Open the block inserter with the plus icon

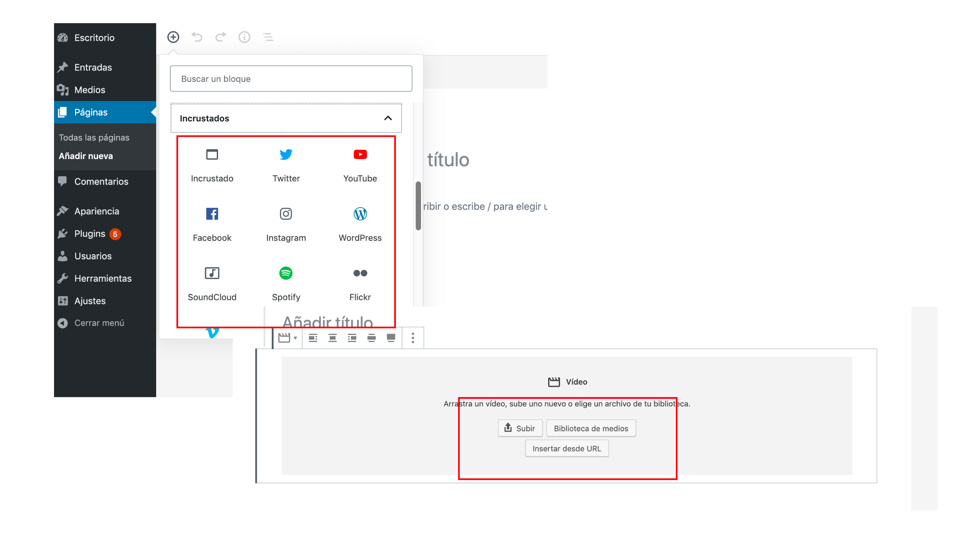pos(173,37)
